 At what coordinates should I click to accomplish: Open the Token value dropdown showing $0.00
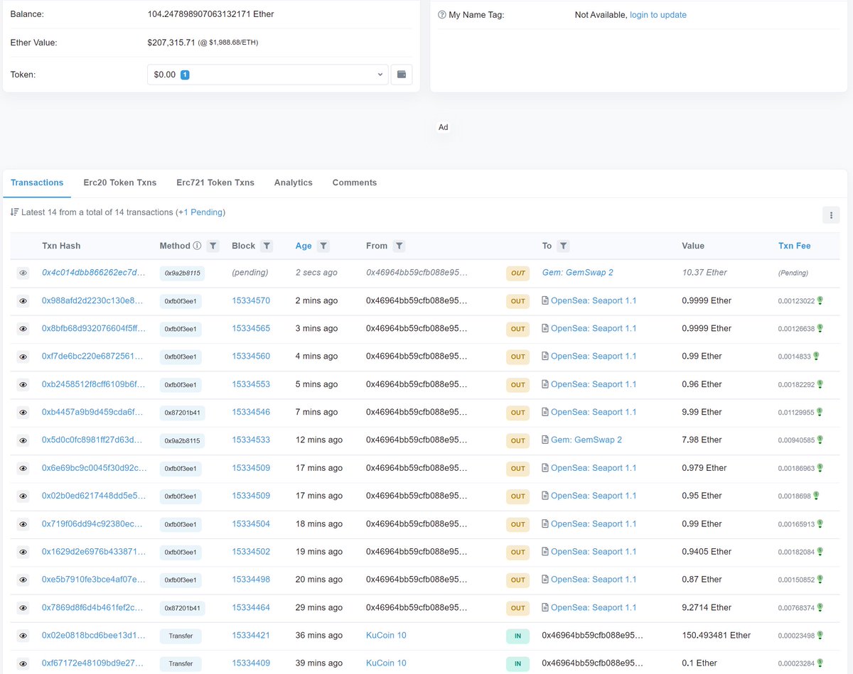pyautogui.click(x=267, y=74)
